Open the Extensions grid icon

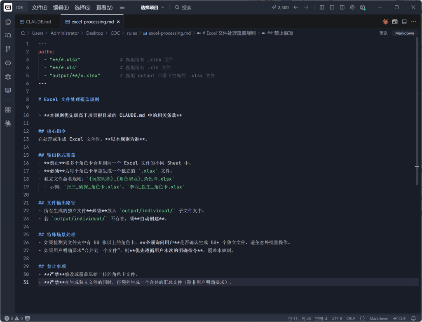(x=8, y=110)
